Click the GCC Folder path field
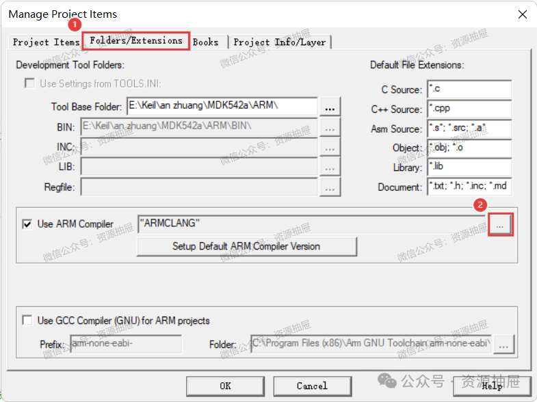537x402 pixels. 371,343
